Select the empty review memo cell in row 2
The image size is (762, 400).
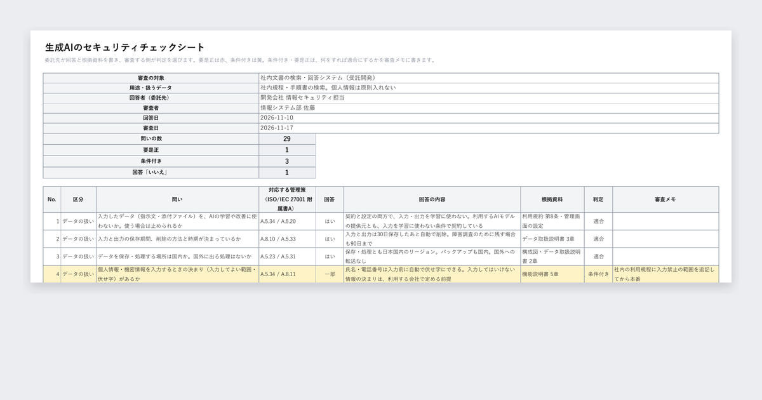[x=665, y=239]
